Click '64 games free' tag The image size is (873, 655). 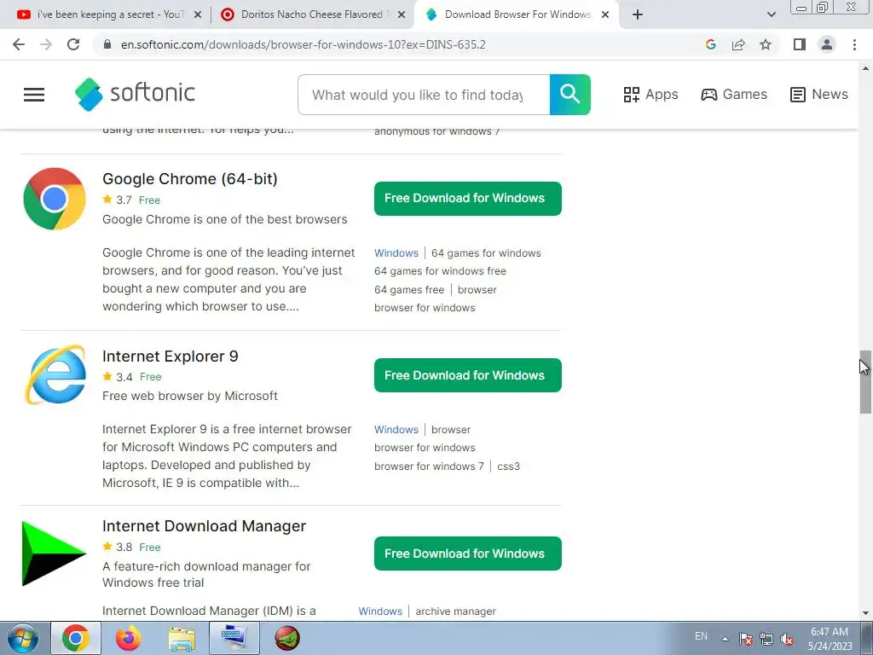tap(409, 290)
